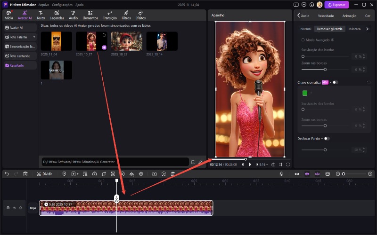
Task: Click the Dividir scissors tool
Action: coord(44,173)
